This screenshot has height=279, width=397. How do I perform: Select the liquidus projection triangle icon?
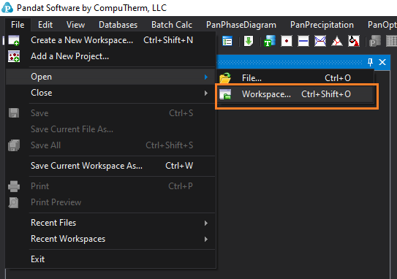pyautogui.click(x=337, y=41)
